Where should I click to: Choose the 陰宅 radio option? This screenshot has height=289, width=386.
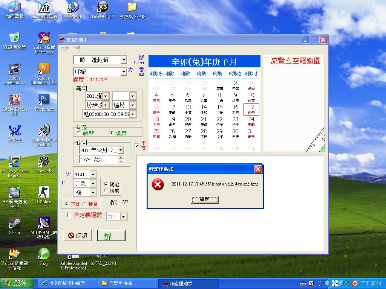point(106,191)
